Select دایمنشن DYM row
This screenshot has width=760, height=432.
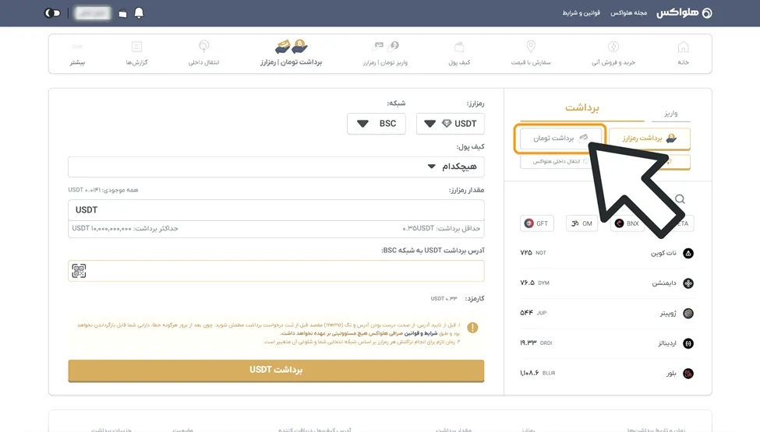click(x=607, y=283)
